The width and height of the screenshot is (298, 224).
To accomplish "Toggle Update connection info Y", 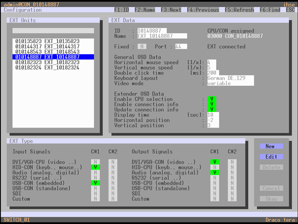I will (212, 110).
